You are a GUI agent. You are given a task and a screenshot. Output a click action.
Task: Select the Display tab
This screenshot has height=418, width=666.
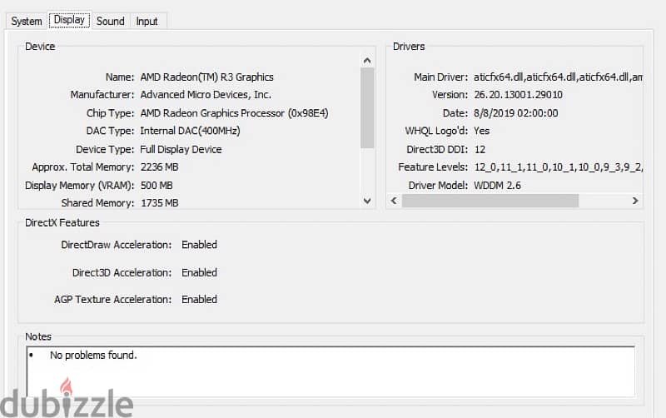click(69, 20)
